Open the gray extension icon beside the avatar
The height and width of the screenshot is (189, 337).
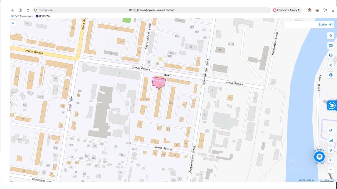click(x=317, y=10)
